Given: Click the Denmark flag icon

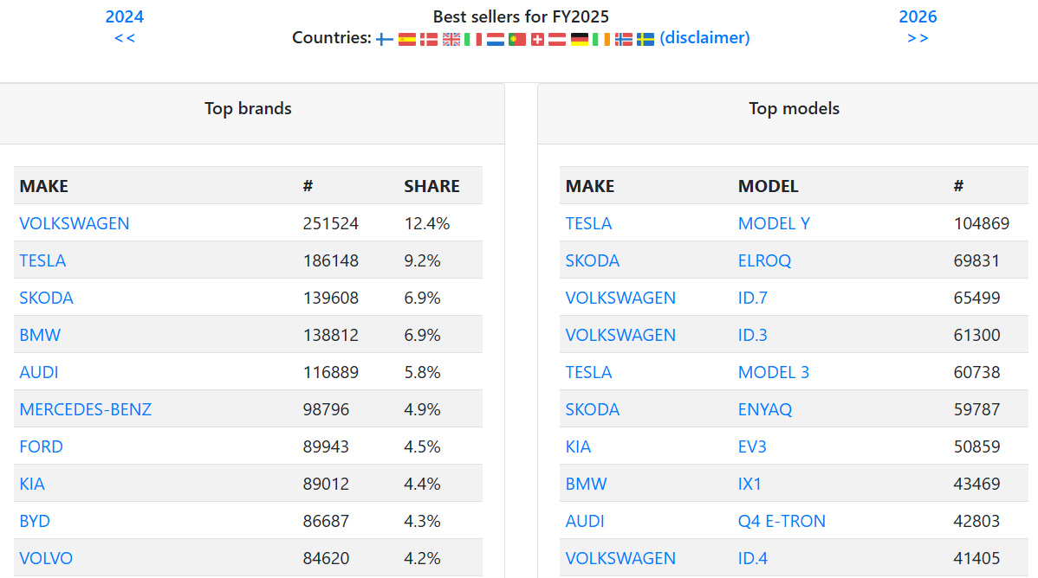Looking at the screenshot, I should [x=429, y=39].
